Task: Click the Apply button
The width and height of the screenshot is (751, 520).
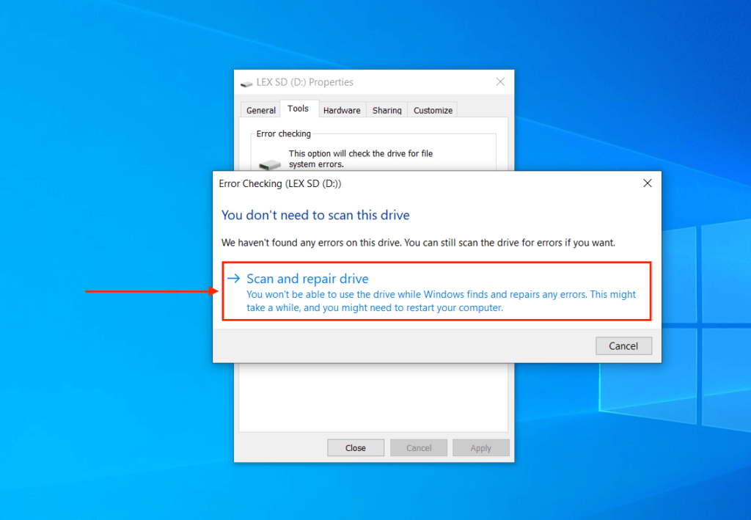Action: coord(480,447)
